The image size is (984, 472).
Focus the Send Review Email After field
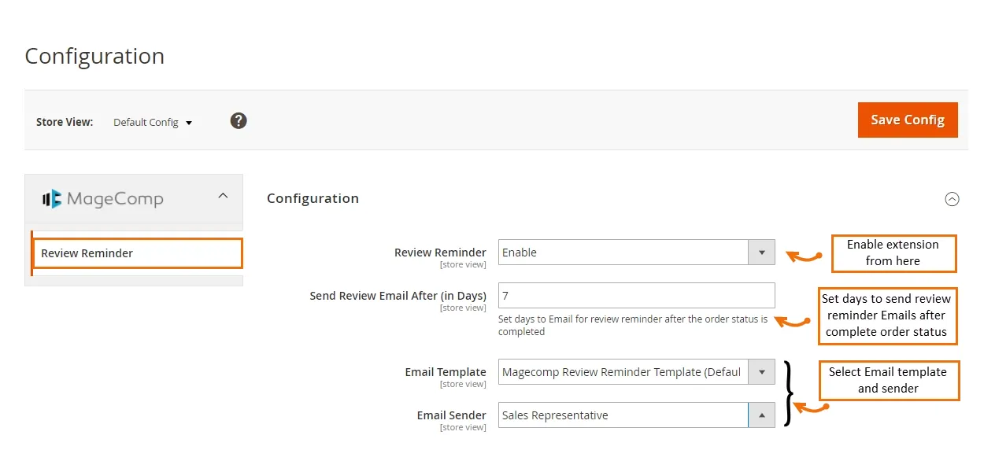click(636, 296)
